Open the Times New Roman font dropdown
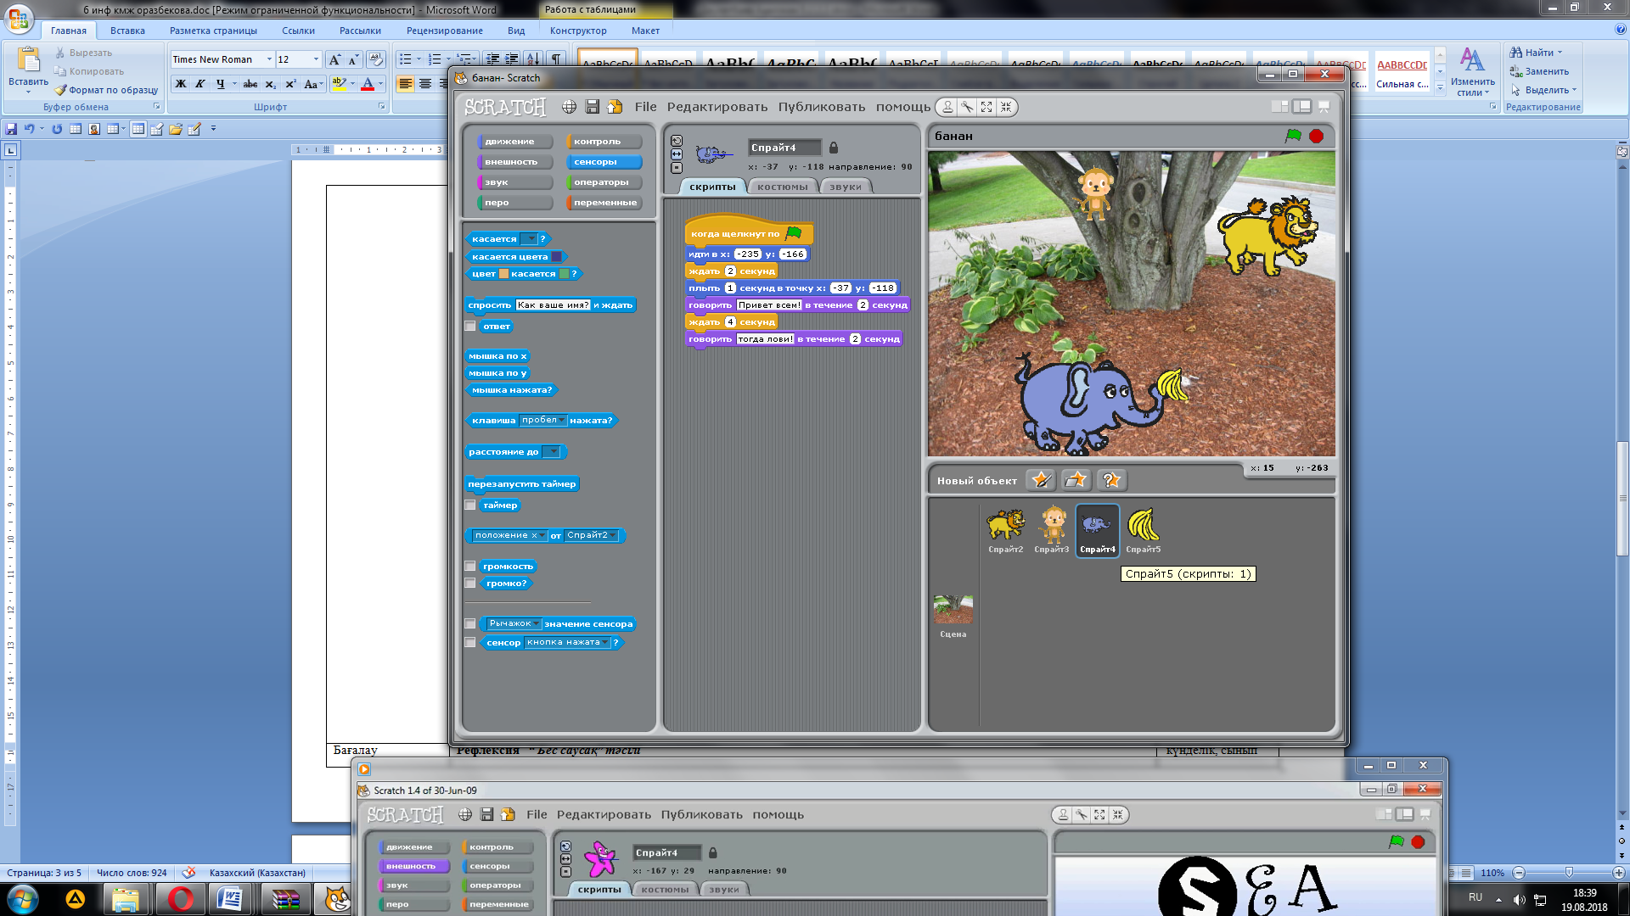 pos(269,59)
